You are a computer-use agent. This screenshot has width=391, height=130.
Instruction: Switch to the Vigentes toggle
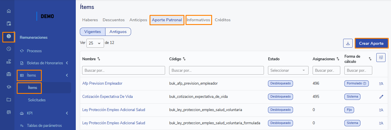point(92,32)
